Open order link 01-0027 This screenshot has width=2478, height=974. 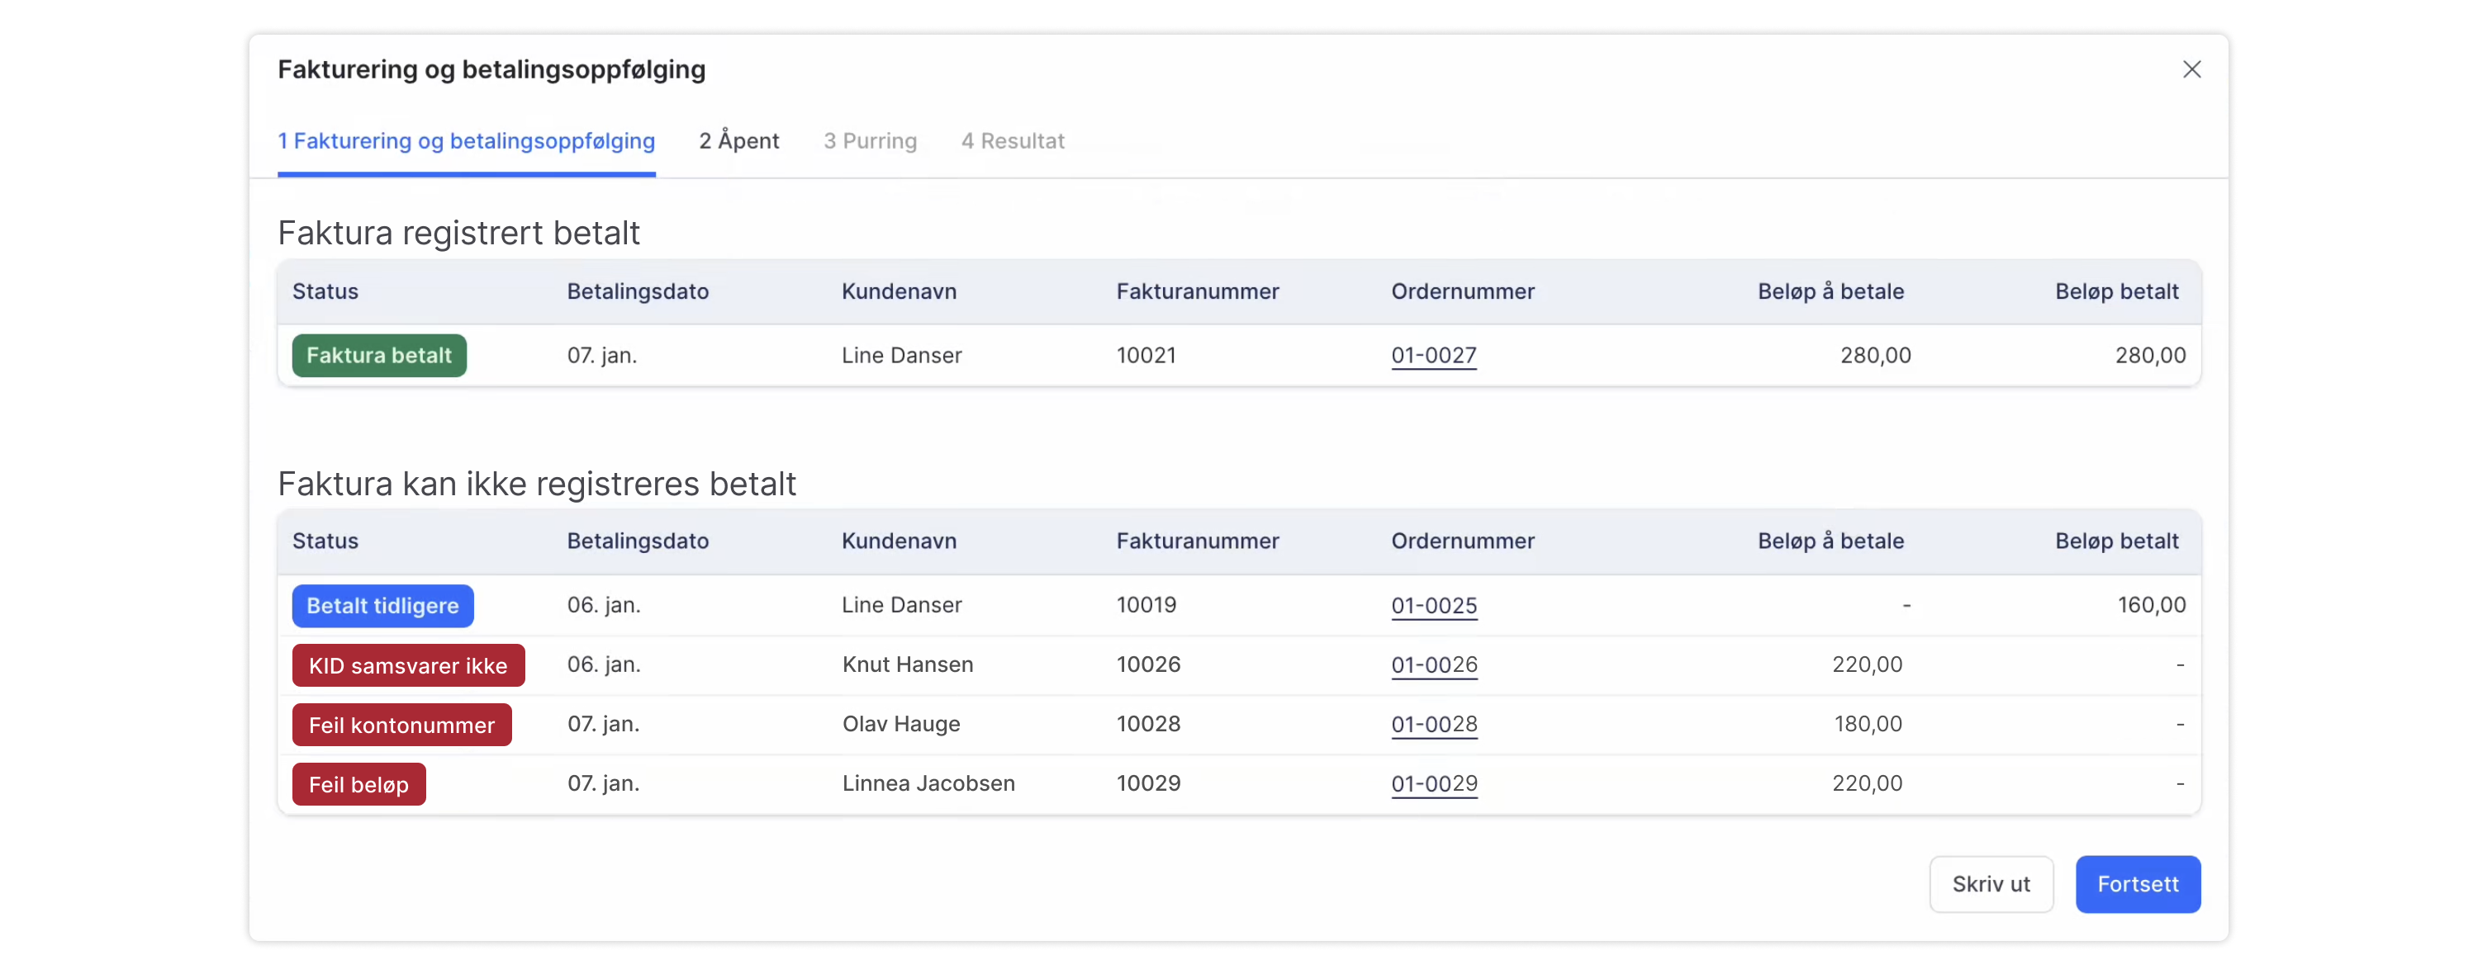coord(1433,356)
